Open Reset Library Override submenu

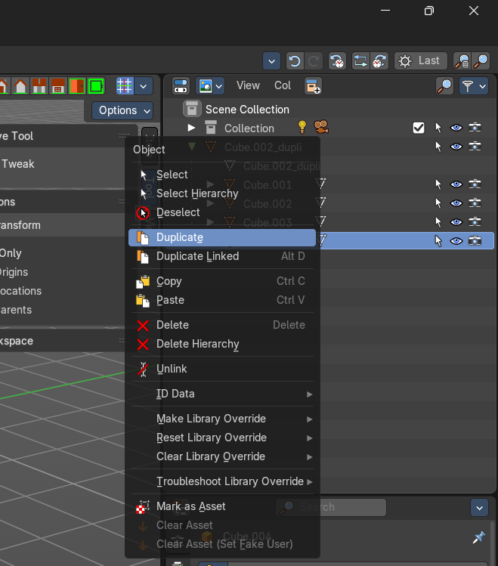click(x=222, y=438)
